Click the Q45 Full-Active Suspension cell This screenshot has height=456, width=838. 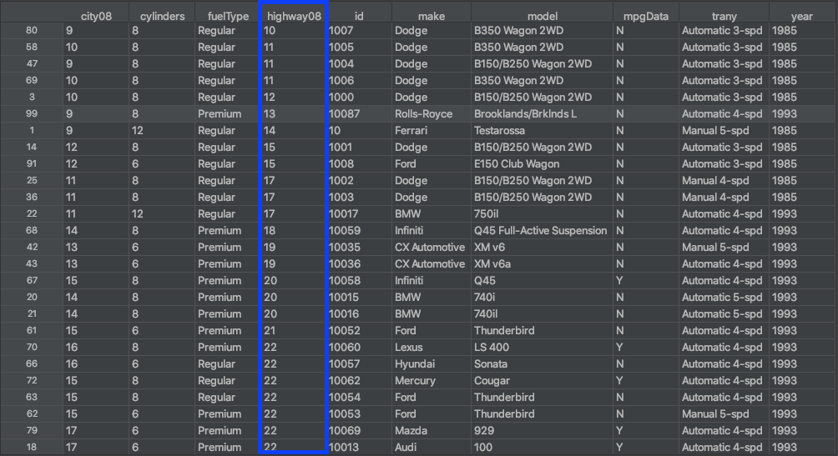pos(540,231)
